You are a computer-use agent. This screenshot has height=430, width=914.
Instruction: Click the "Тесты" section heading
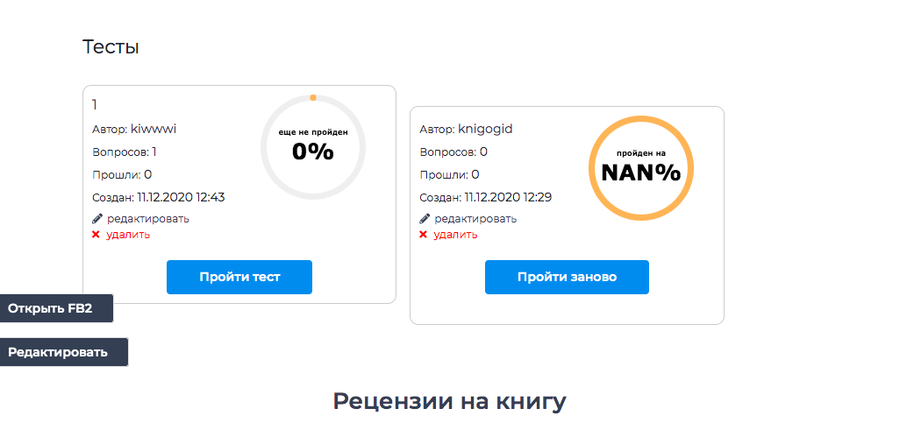[111, 46]
